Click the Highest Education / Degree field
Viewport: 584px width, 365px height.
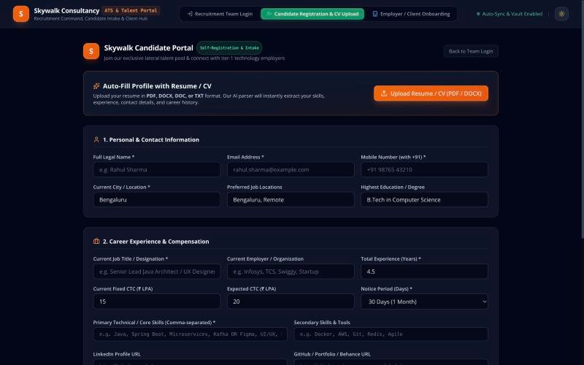coord(424,199)
